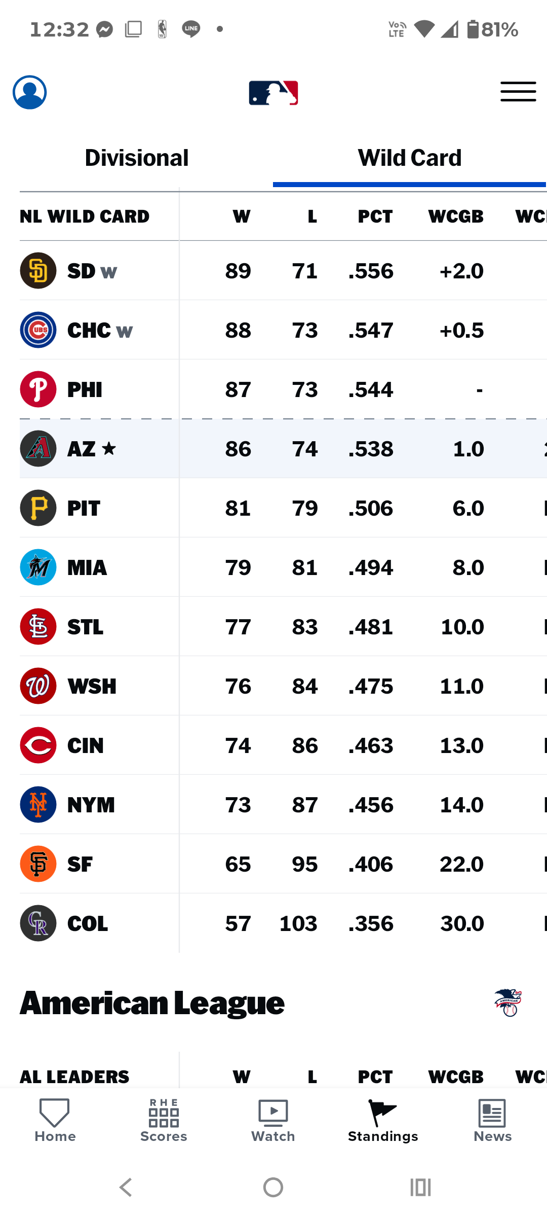Tap the Android back button
Viewport: 547px width, 1217px height.
click(x=126, y=1187)
